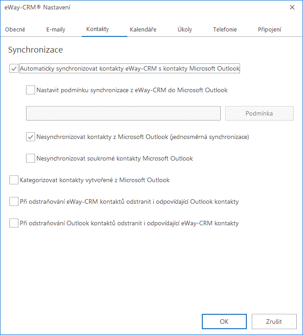Enable Kategorizovat kontakty vytvořené z Outlook
The image size is (303, 335).
13,180
